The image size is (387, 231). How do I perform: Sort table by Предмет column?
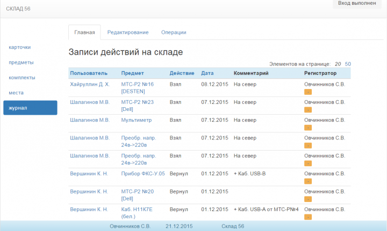(x=132, y=73)
